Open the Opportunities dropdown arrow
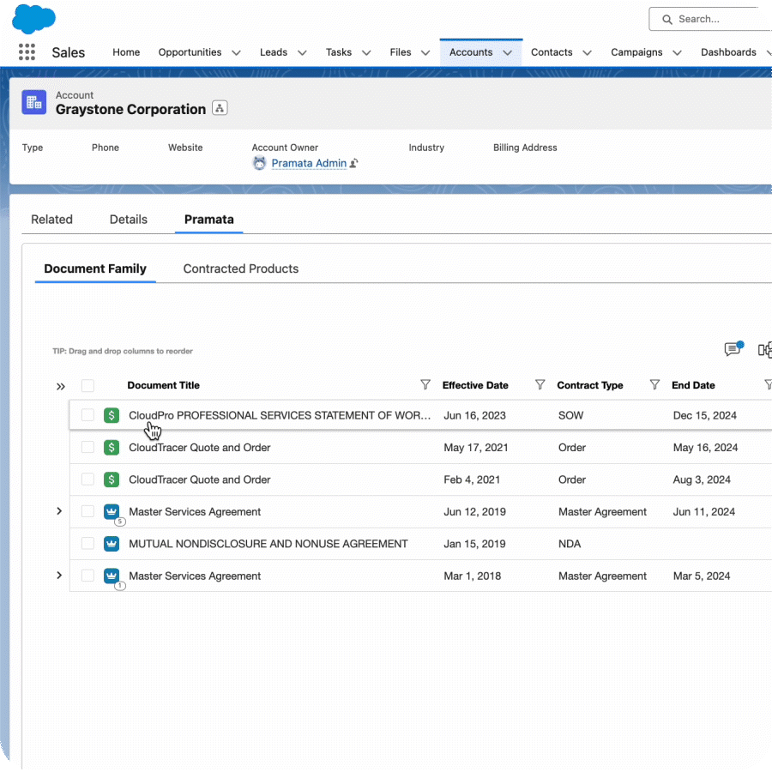Viewport: 772px width, 772px height. click(237, 52)
